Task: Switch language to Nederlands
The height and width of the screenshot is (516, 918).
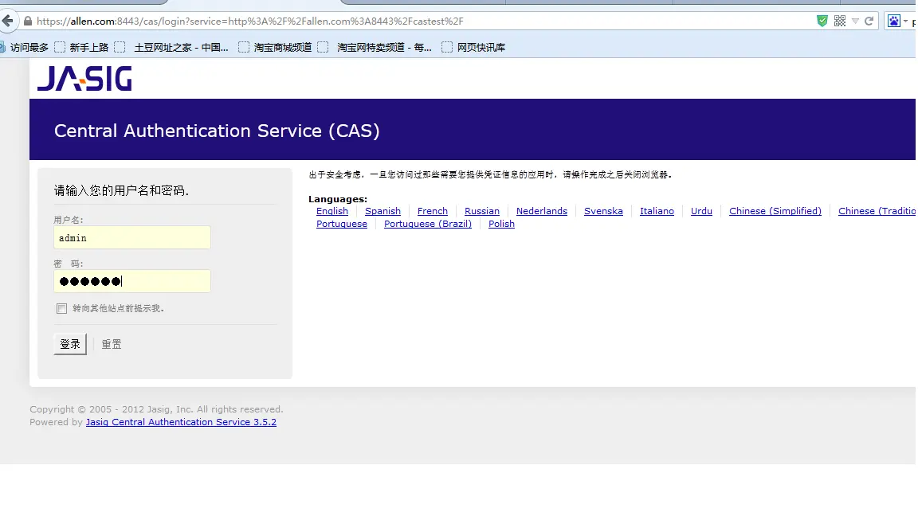Action: coord(542,211)
